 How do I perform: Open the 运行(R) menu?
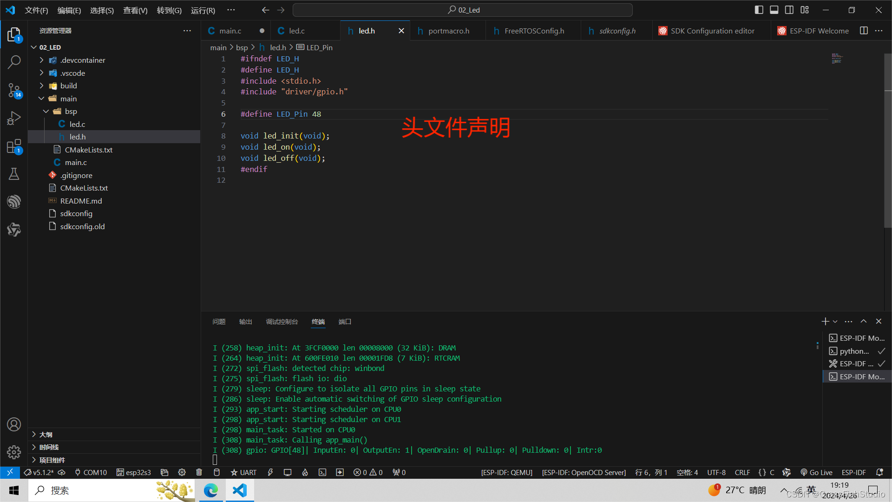[x=203, y=10]
